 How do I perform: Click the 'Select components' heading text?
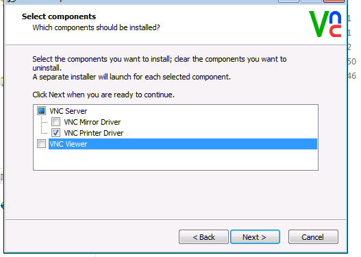pyautogui.click(x=59, y=16)
